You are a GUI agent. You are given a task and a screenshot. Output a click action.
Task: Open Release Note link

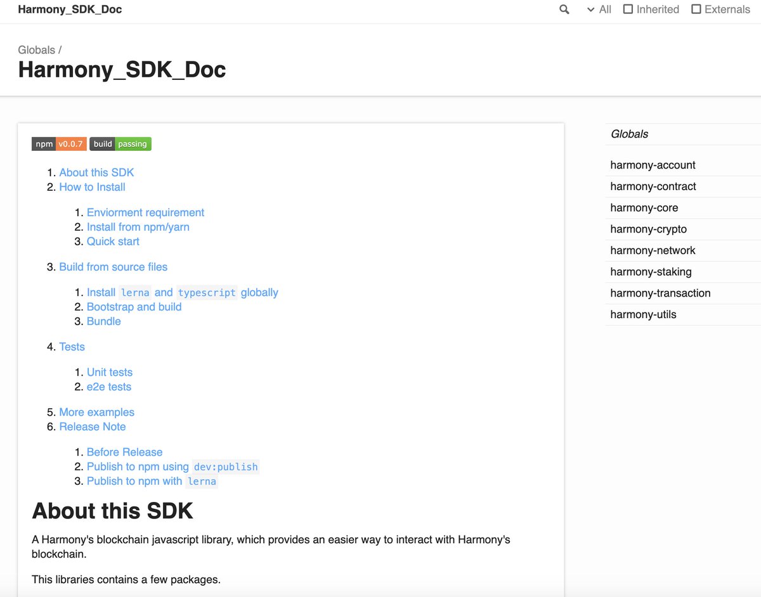pos(93,427)
